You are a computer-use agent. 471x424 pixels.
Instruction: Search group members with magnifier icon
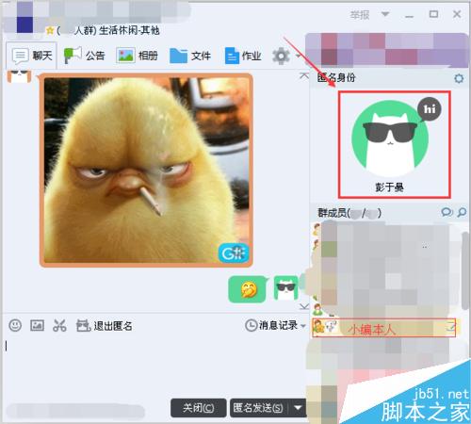pos(462,212)
